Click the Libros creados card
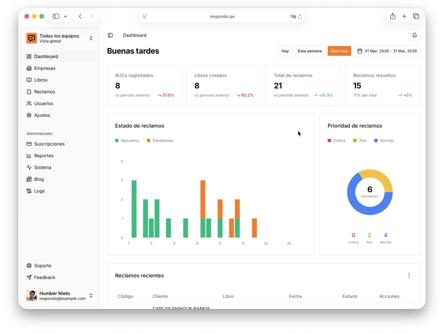444x333 pixels. (224, 85)
